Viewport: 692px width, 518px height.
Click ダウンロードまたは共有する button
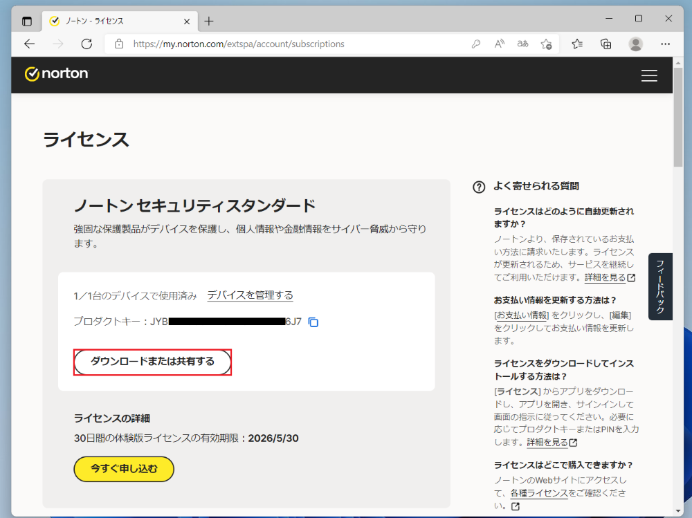pos(152,362)
